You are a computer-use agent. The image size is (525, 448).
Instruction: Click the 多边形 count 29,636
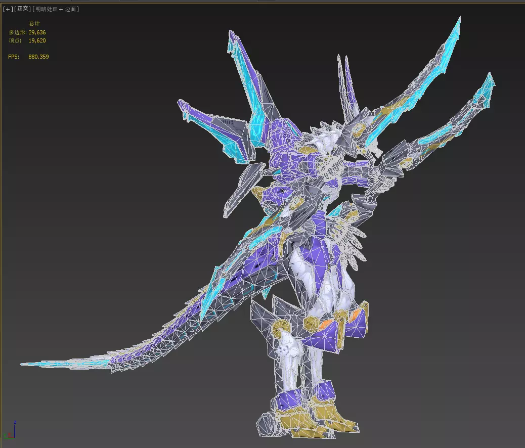coord(37,32)
